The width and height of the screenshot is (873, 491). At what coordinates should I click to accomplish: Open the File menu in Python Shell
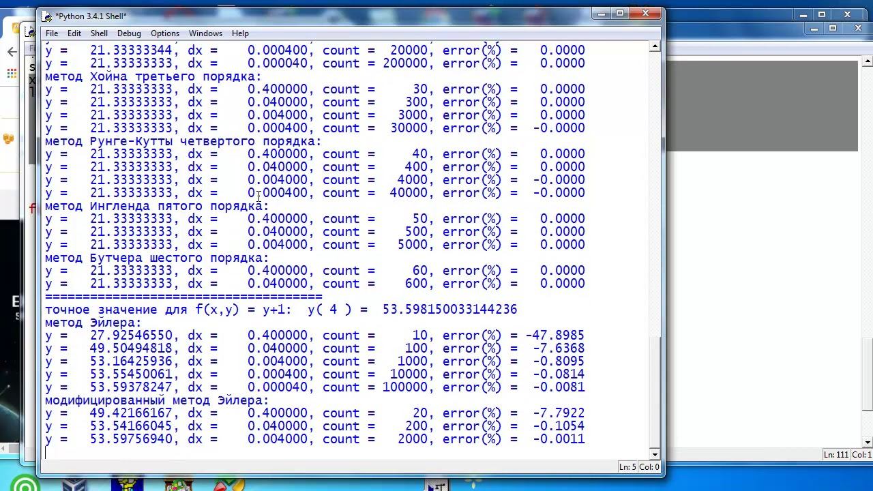(x=52, y=33)
